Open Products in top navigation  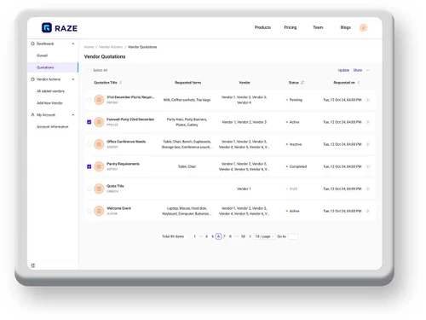pos(262,27)
